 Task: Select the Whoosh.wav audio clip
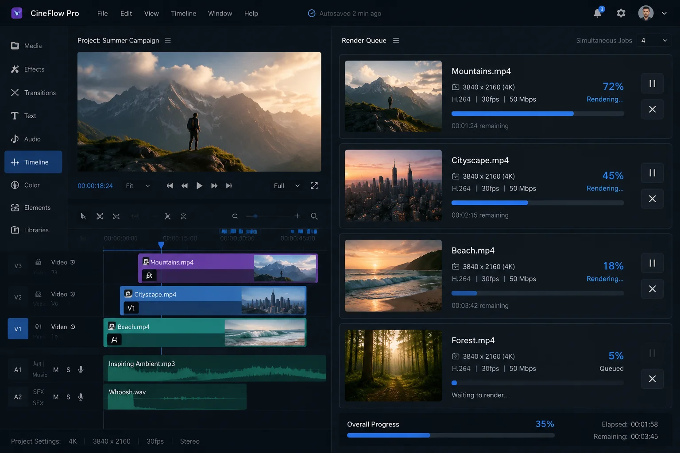pyautogui.click(x=175, y=396)
